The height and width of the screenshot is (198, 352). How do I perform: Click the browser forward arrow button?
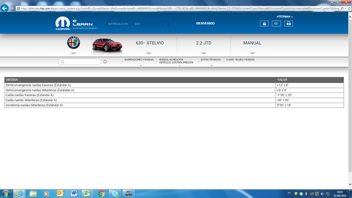pos(12,8)
